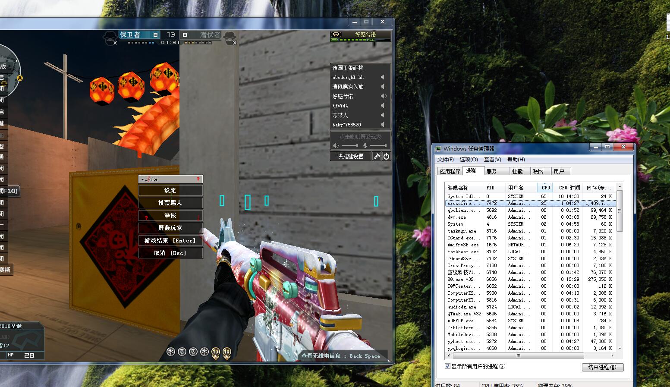The width and height of the screenshot is (670, 387).
Task: Select AUEPUF.exe process row
Action: pyautogui.click(x=530, y=321)
